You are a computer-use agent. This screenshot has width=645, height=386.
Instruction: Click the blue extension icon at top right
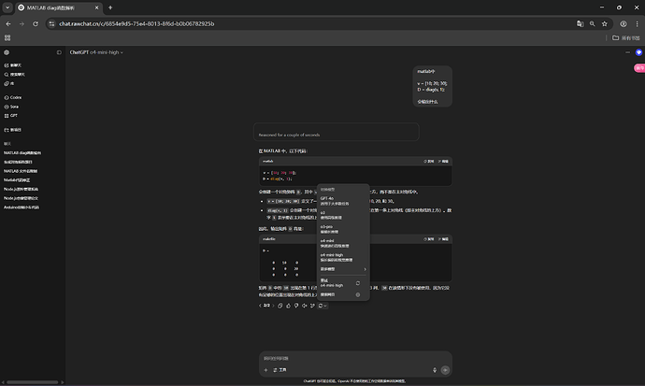pos(638,52)
